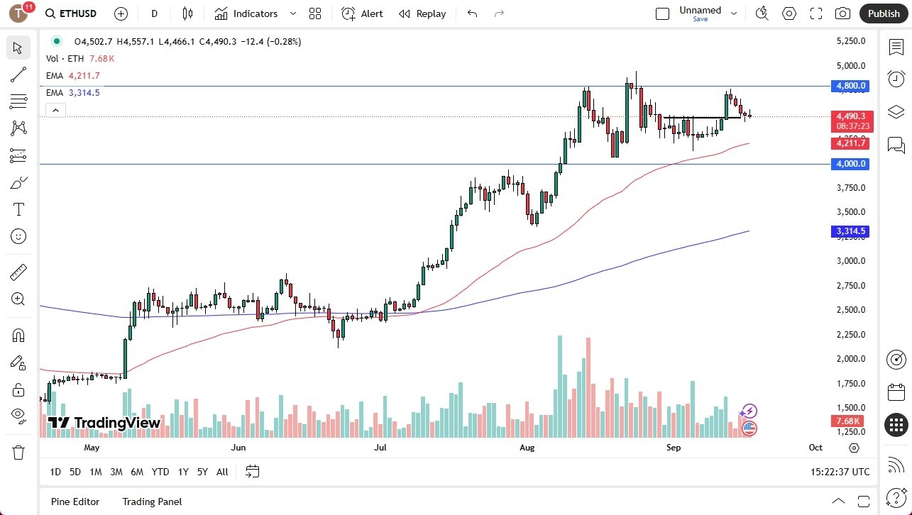Toggle hide all drawings eye icon
This screenshot has width=912, height=515.
click(18, 415)
